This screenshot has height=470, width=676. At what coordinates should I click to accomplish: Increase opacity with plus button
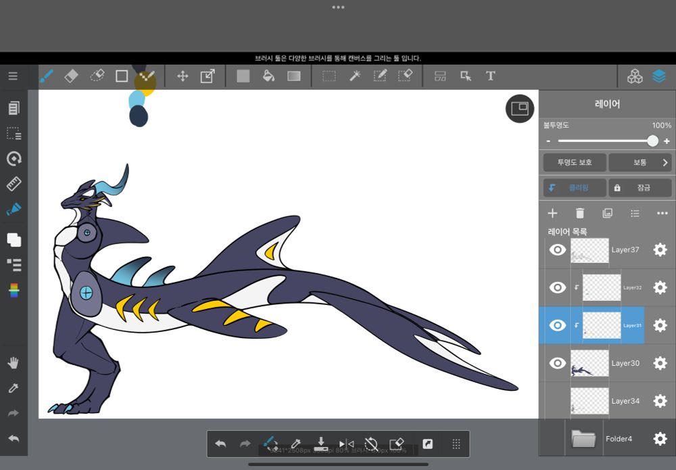pyautogui.click(x=667, y=141)
